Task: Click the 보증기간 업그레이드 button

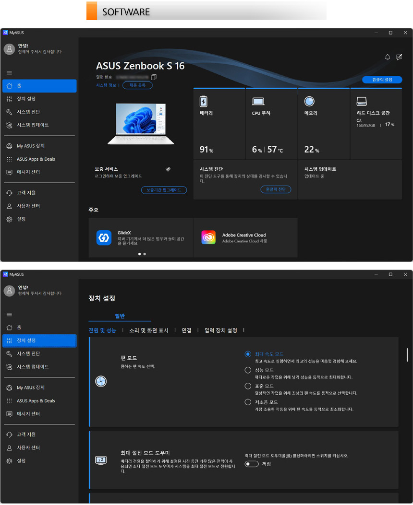Action: click(x=164, y=190)
